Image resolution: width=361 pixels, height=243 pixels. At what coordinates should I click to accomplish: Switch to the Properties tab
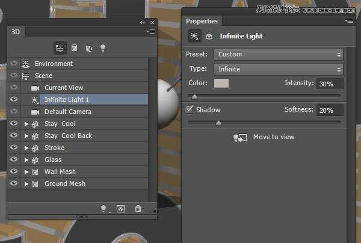pos(202,21)
